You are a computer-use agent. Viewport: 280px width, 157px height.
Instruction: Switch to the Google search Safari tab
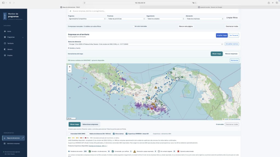point(210,7)
